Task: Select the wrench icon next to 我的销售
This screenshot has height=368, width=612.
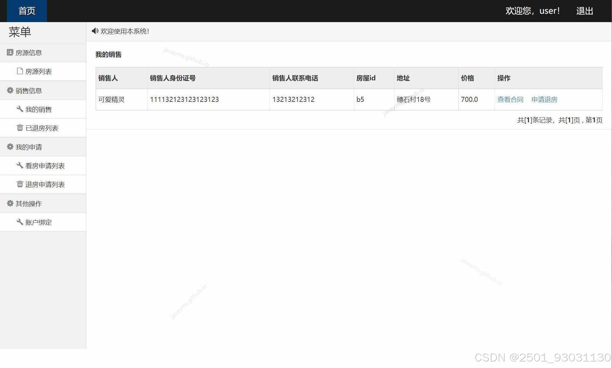Action: tap(19, 109)
